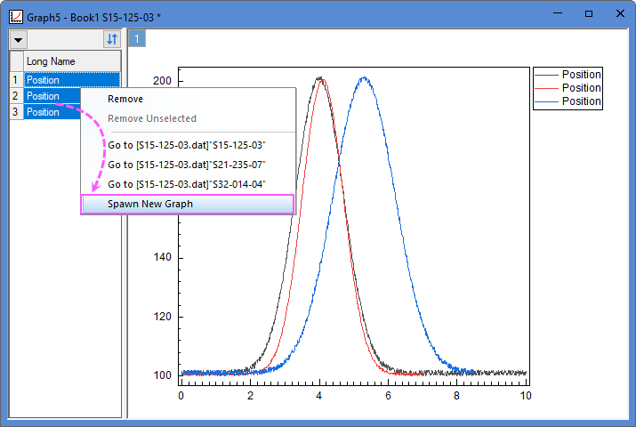Select layer 1 icon at graph top-left

click(x=137, y=39)
